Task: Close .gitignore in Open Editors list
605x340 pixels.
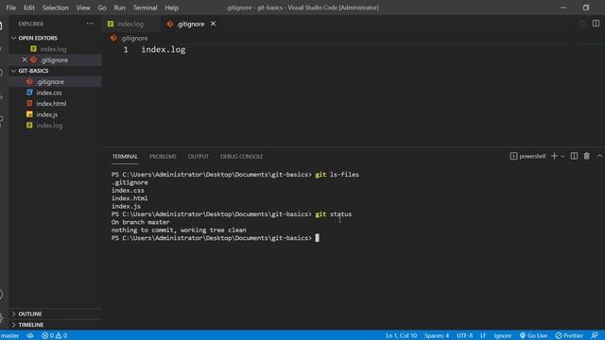Action: coord(25,59)
